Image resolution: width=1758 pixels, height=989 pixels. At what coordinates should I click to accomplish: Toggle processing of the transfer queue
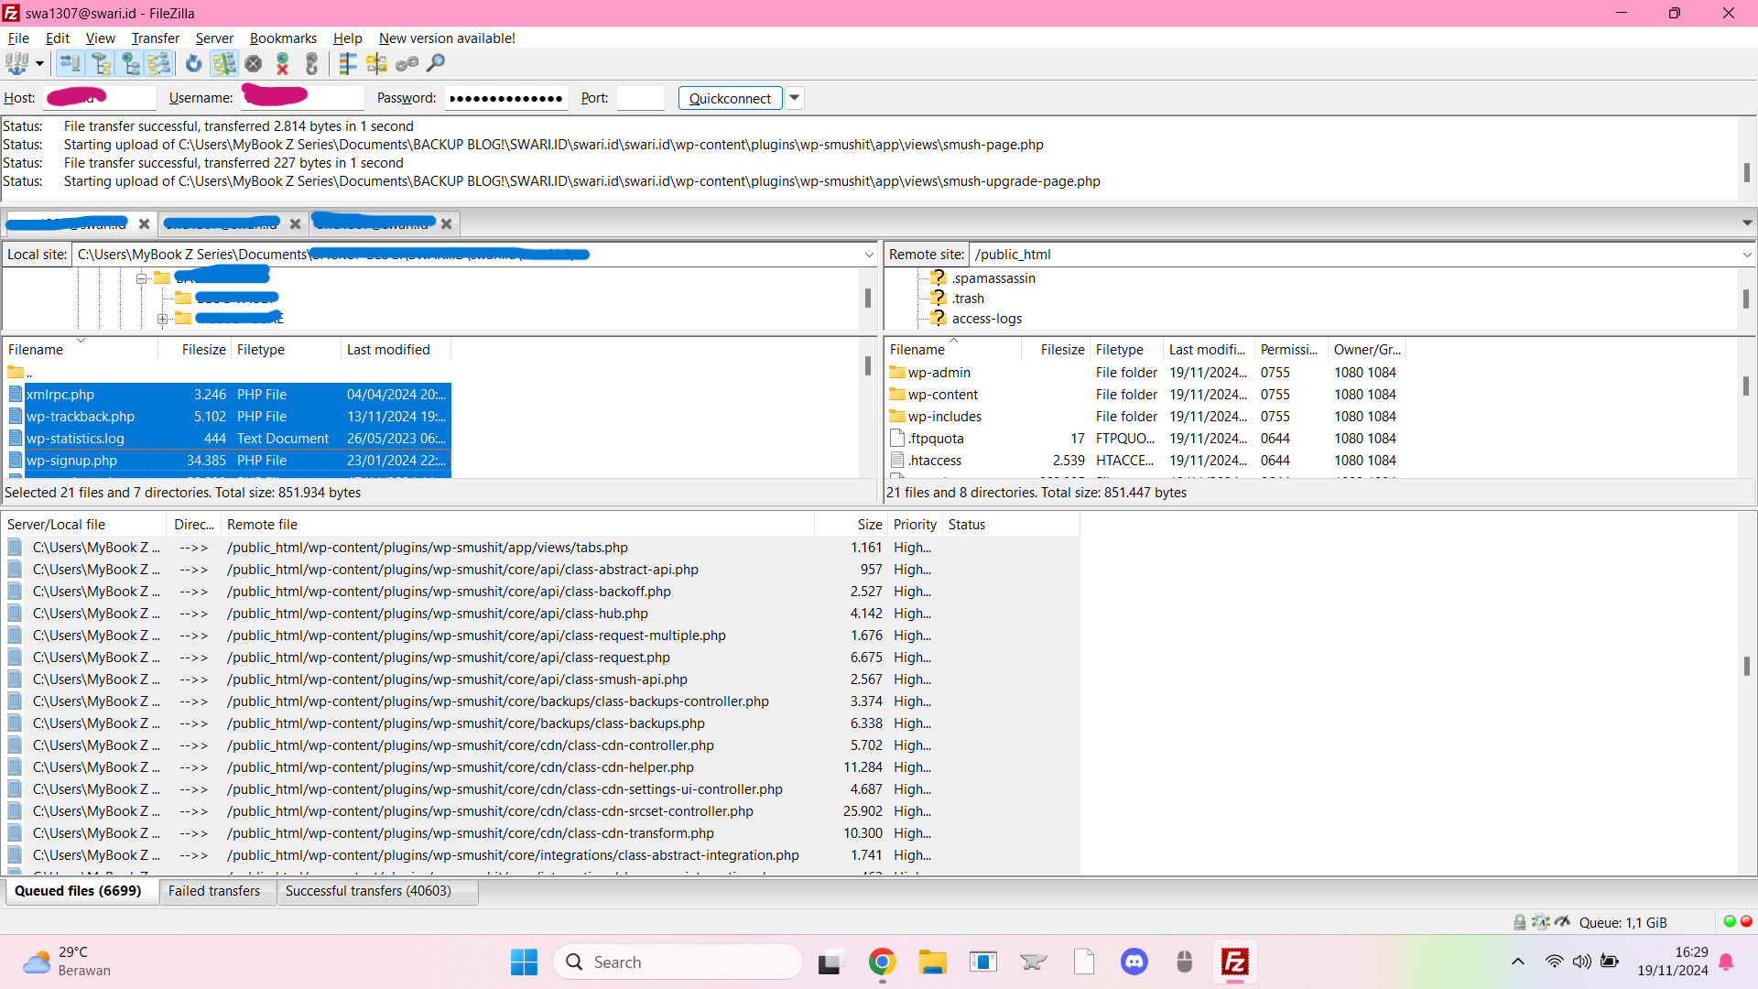224,64
